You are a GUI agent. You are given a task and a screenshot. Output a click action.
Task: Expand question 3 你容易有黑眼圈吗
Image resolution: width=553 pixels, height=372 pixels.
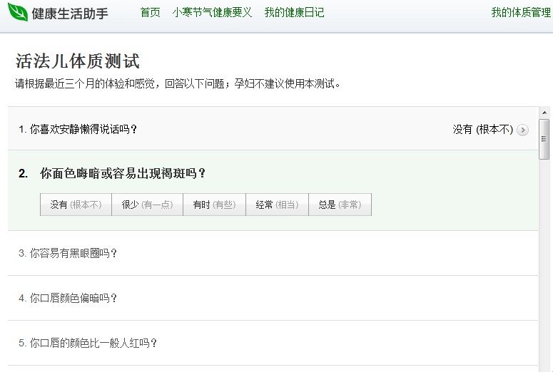273,253
